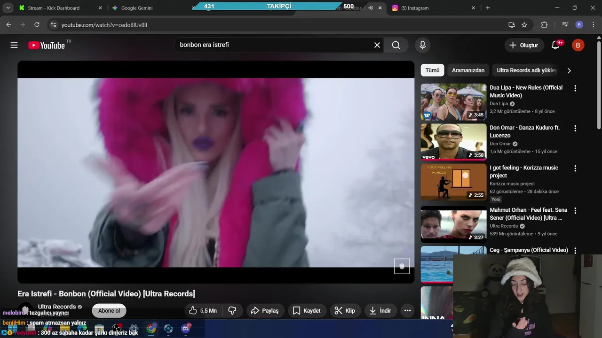Close the active YouTube tab
This screenshot has width=602, height=338.
[x=380, y=8]
